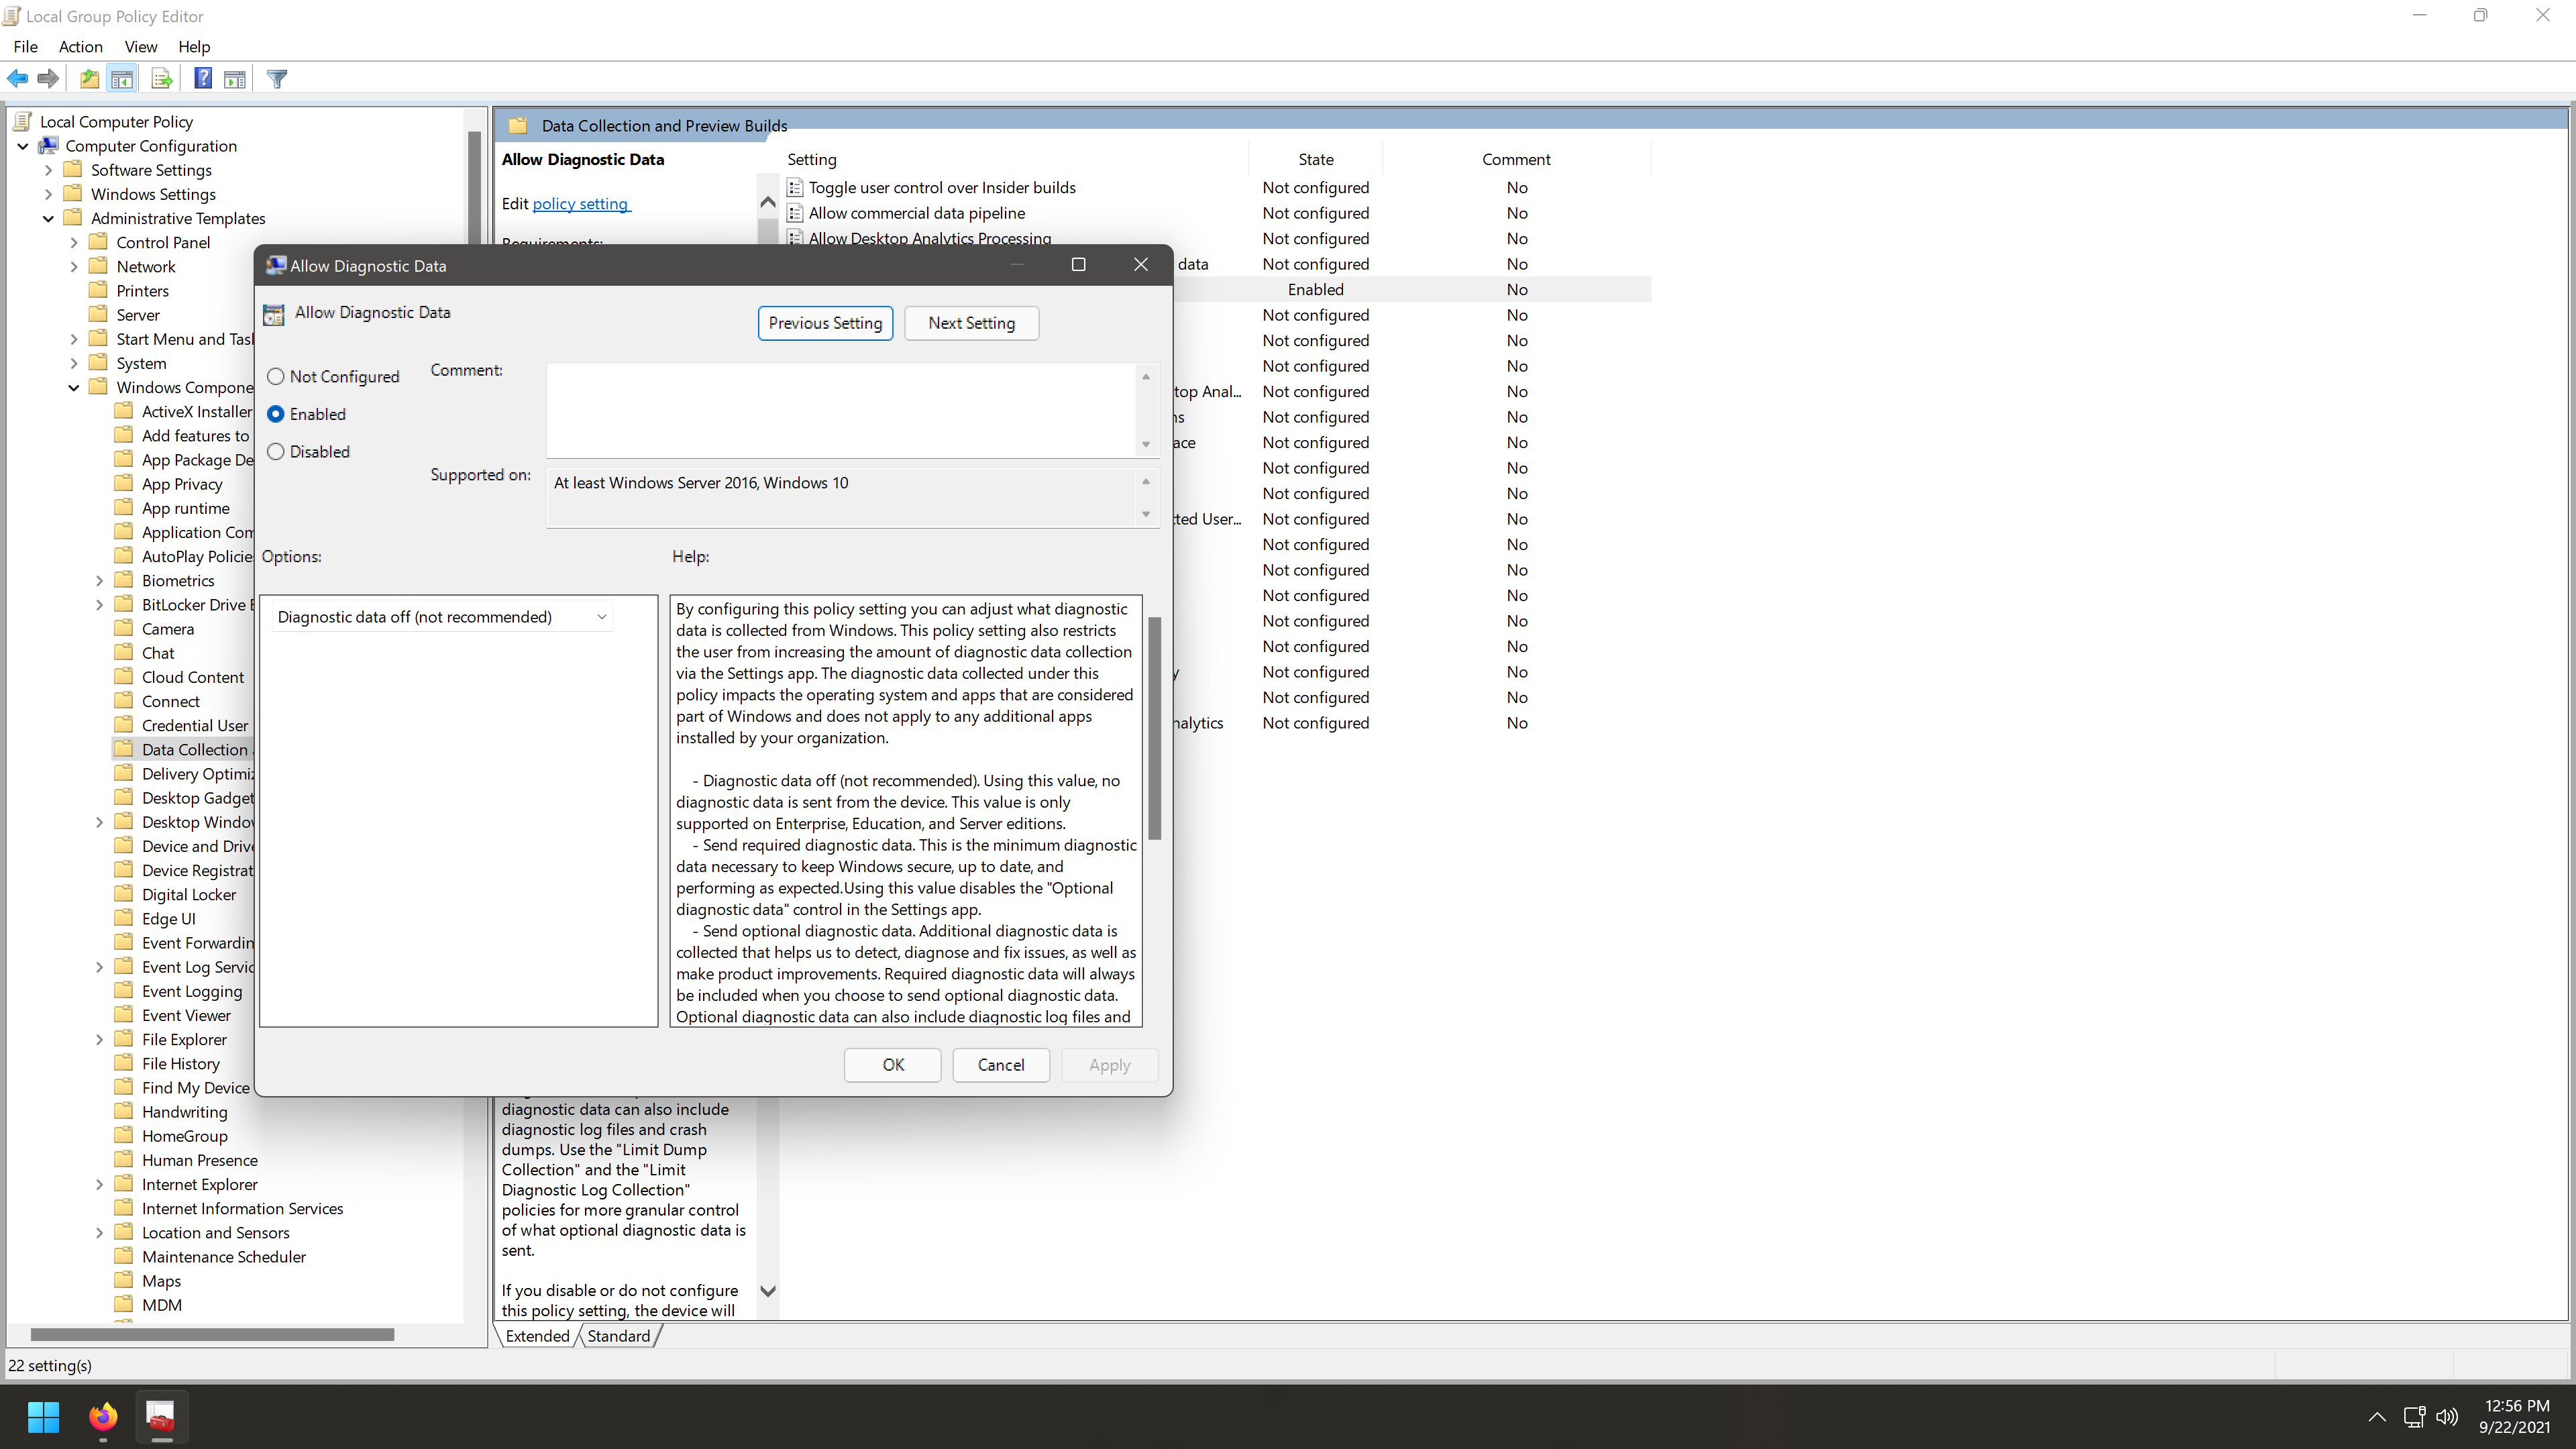Click the Setting column header

(x=812, y=159)
